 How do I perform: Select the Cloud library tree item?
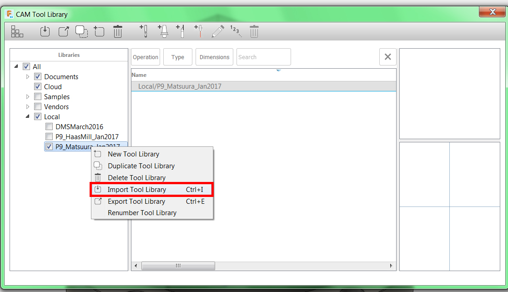pos(53,87)
